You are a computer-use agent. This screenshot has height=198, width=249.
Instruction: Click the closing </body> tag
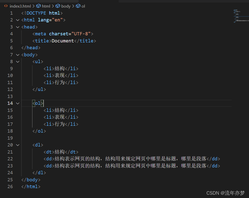(x=31, y=180)
